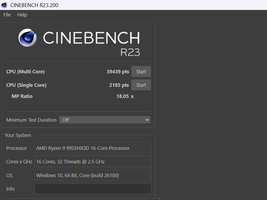
Task: Click the MP Ratio label
Action: coord(22,96)
